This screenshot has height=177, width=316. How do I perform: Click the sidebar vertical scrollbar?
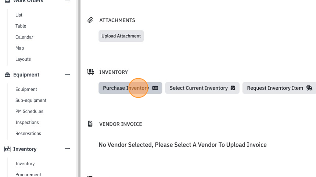point(79,88)
